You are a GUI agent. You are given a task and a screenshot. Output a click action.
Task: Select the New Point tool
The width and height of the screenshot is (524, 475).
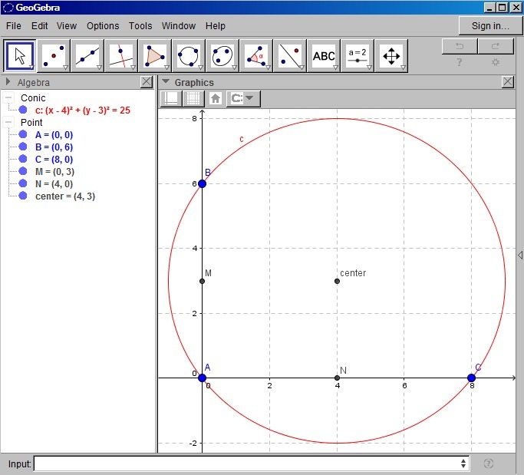pos(54,56)
